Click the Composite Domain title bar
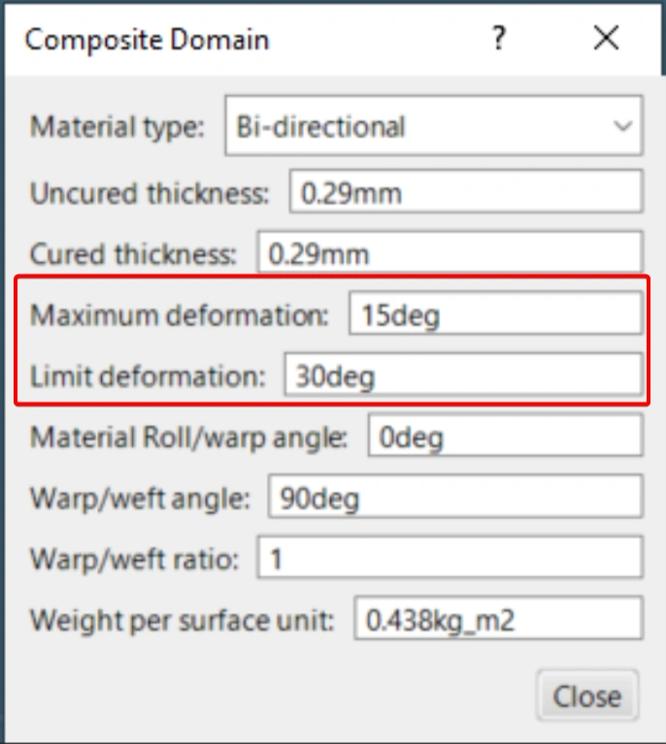 pyautogui.click(x=243, y=39)
